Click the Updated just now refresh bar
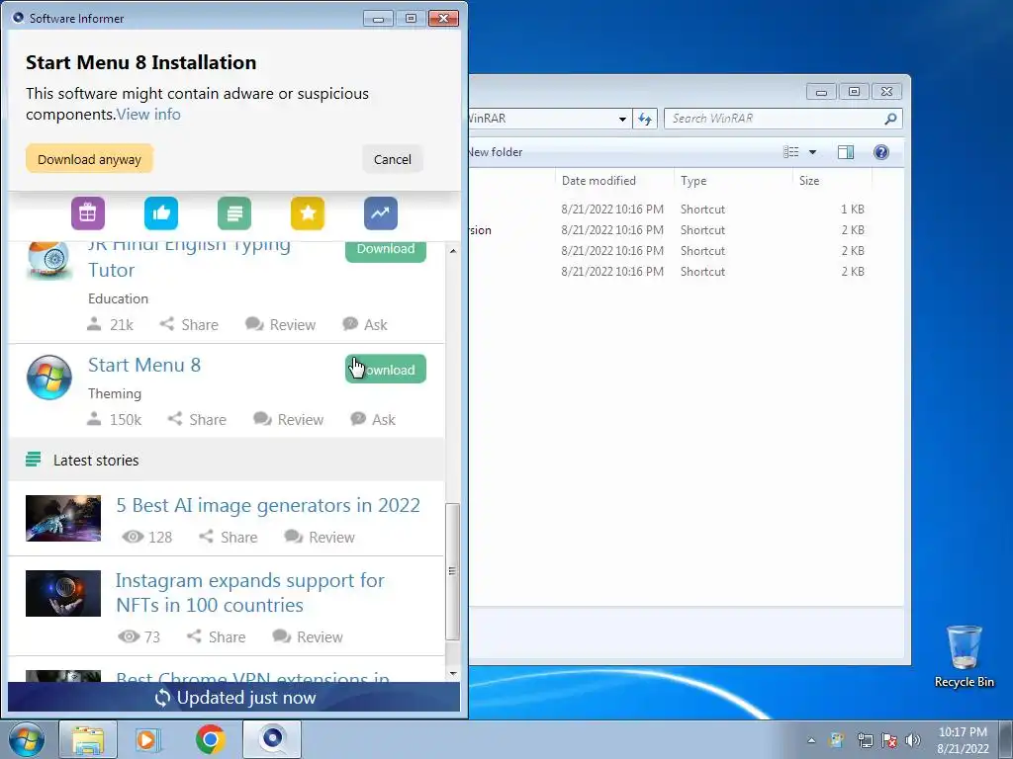 pyautogui.click(x=233, y=697)
